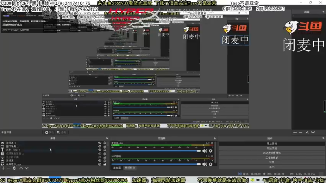Select the 文本 (GDI+) source row
This screenshot has width=326, height=183.
53,150
